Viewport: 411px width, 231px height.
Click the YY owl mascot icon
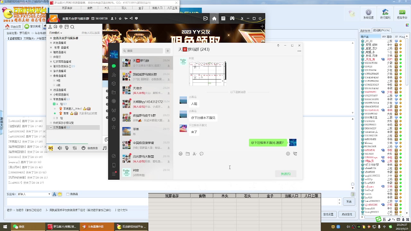coord(51,148)
